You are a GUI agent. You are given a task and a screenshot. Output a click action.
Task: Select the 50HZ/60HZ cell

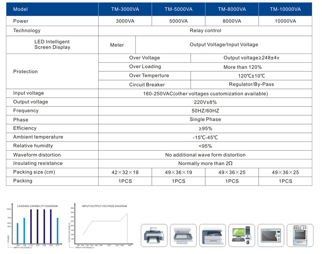(x=205, y=111)
